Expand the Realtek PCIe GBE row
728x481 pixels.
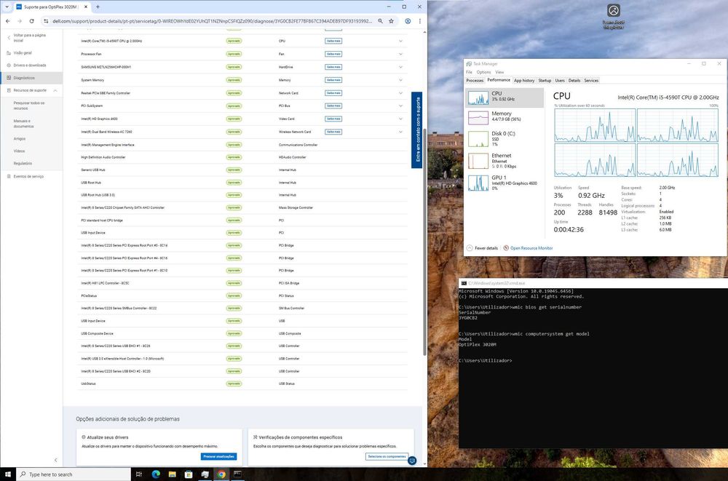400,93
